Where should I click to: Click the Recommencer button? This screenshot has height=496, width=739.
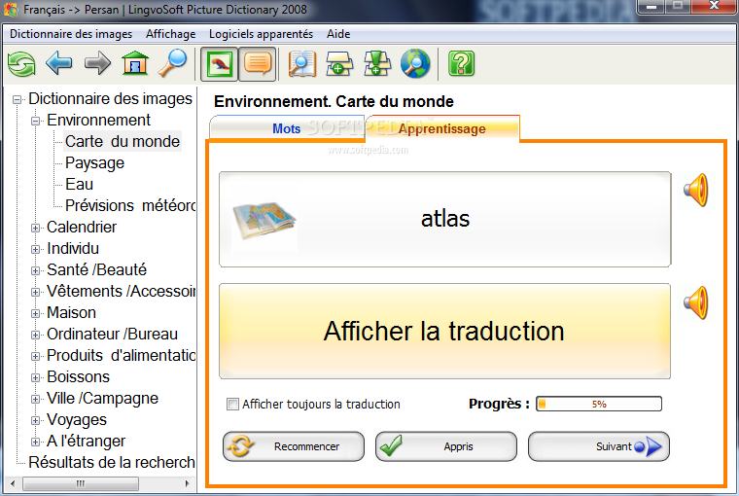293,446
